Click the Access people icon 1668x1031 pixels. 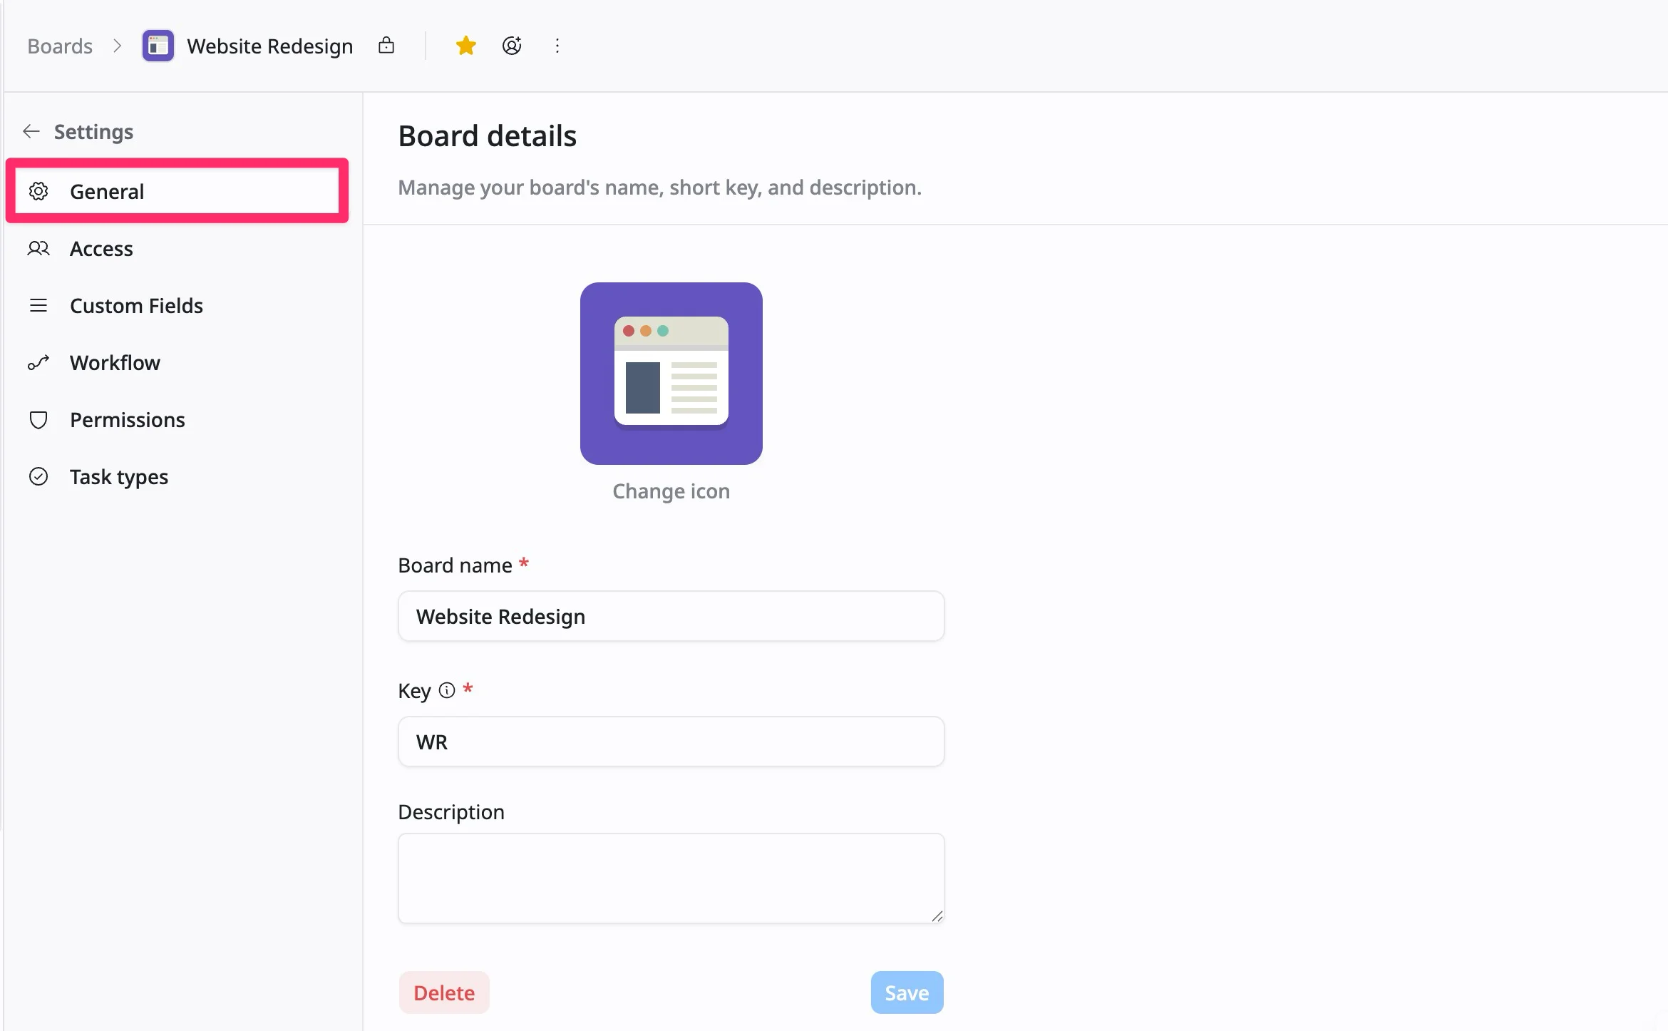click(38, 248)
